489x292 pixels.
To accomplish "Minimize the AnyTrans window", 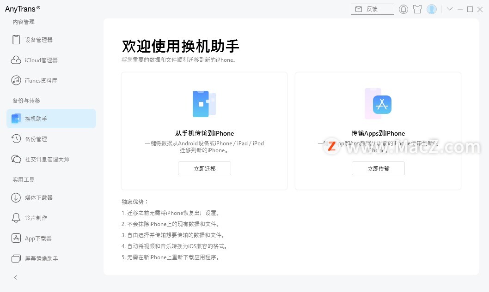I will (x=460, y=9).
